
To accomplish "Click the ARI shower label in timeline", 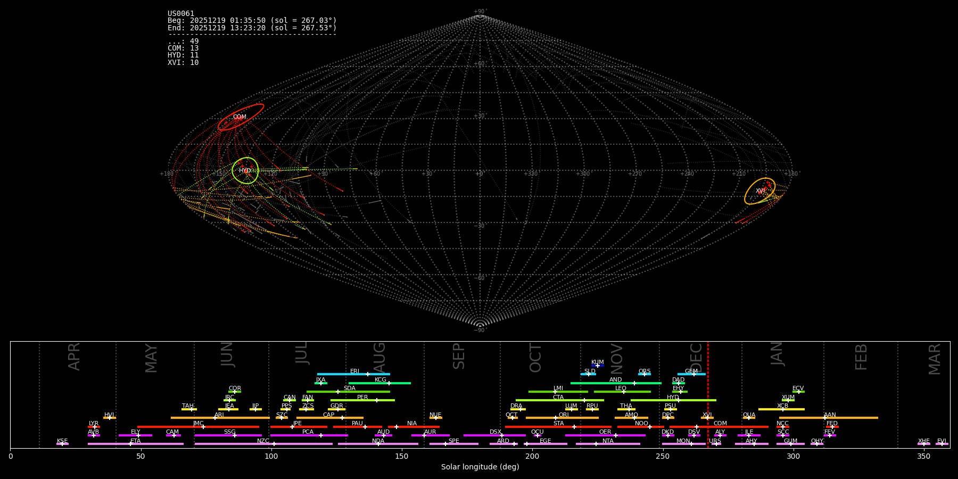I will 219,415.
